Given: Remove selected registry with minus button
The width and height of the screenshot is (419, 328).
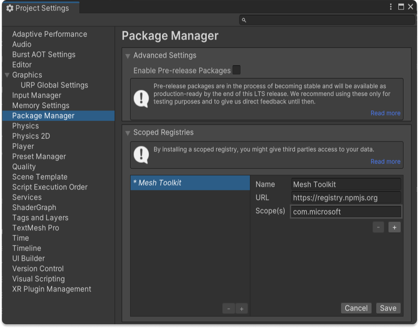Looking at the screenshot, I should [229, 309].
